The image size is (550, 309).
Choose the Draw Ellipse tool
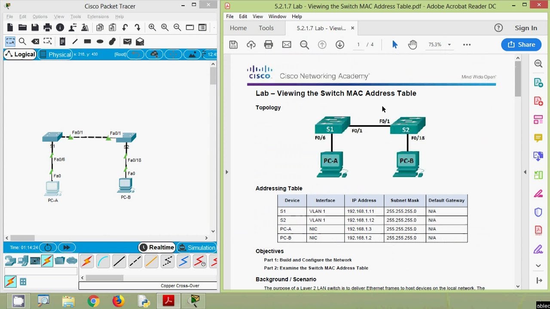point(100,42)
